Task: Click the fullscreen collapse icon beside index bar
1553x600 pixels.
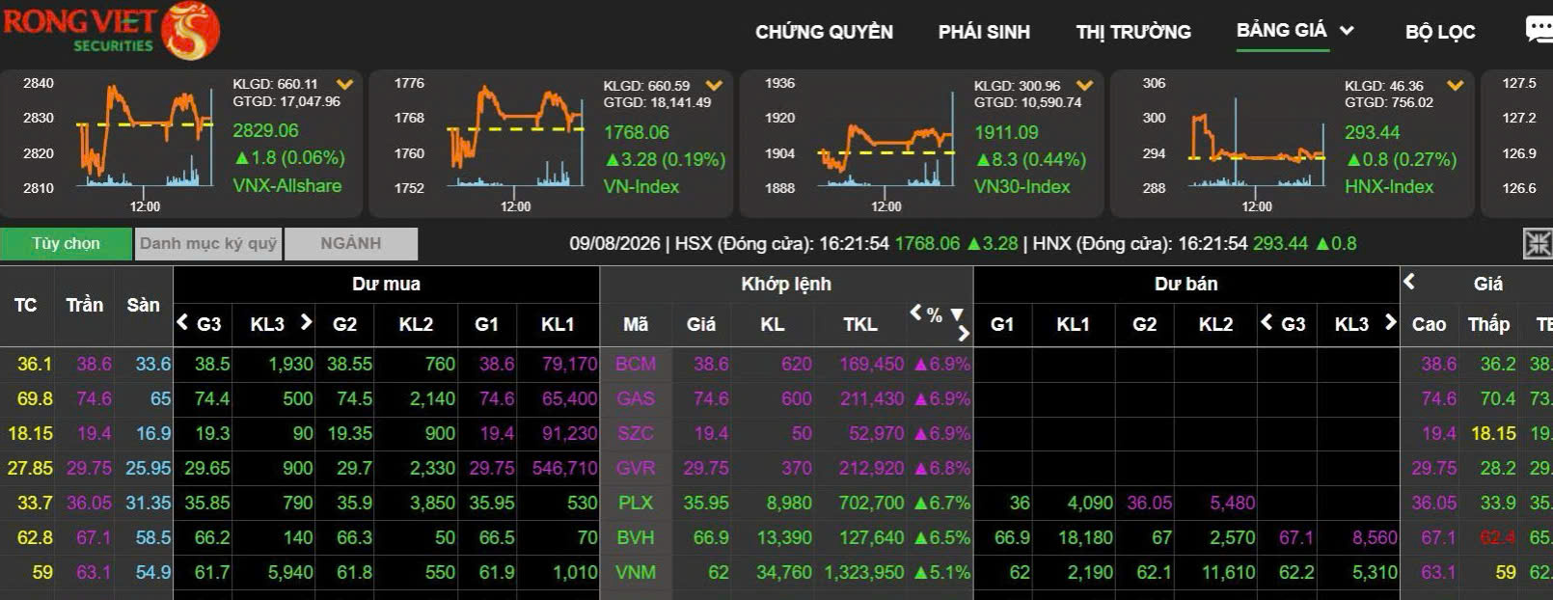Action: point(1537,244)
